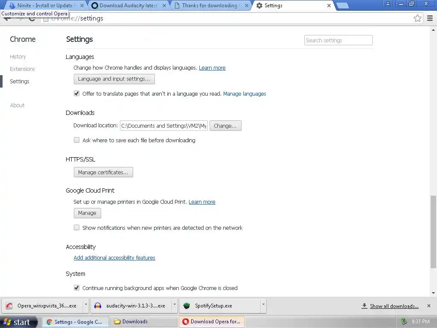The height and width of the screenshot is (328, 437).
Task: Enable new printer notifications checkbox
Action: (77, 228)
